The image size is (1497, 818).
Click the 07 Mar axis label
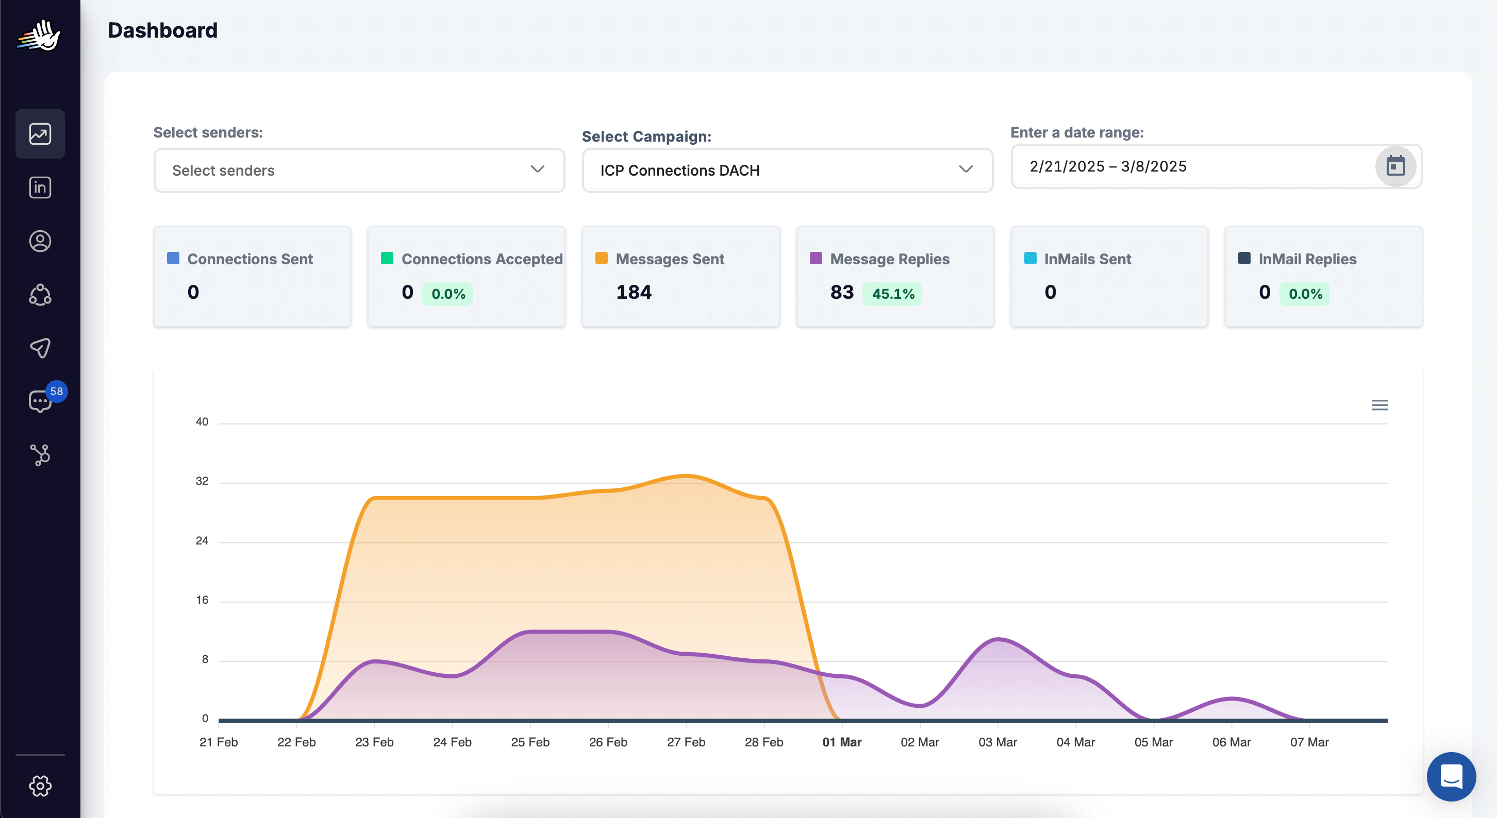pyautogui.click(x=1309, y=742)
